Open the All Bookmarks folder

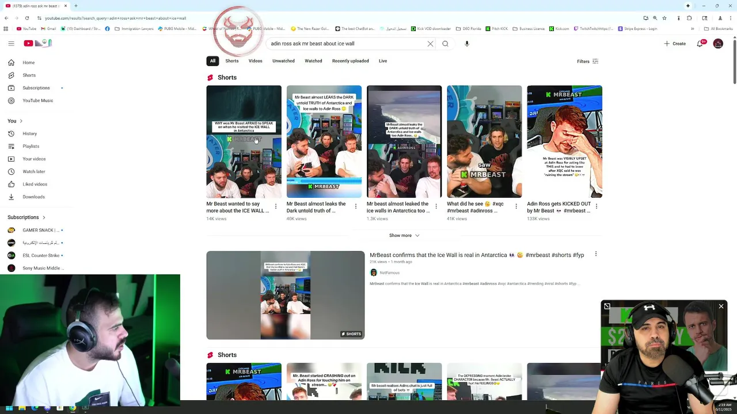pyautogui.click(x=718, y=29)
